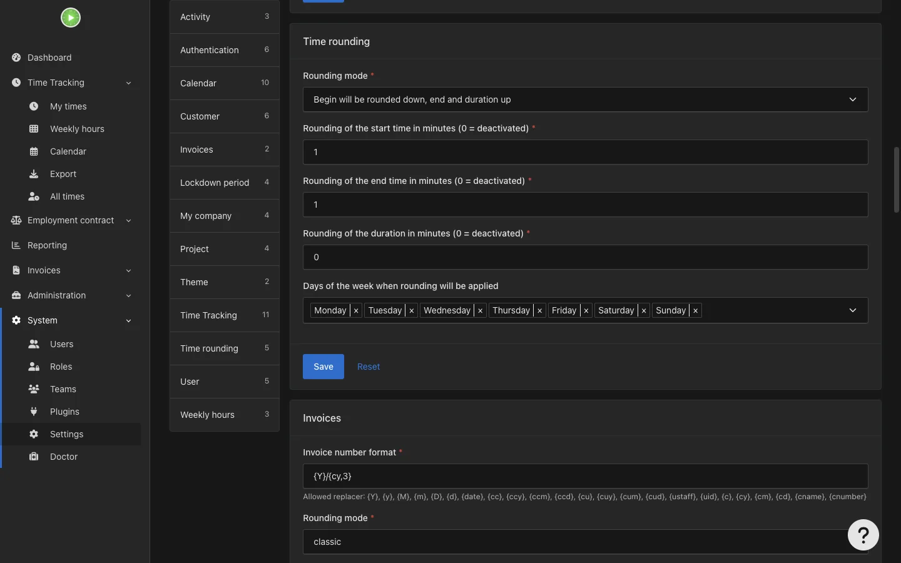Remove Wednesday from rounding days
This screenshot has width=901, height=563.
480,310
